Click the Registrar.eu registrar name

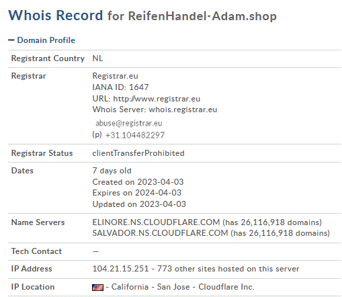[x=115, y=76]
